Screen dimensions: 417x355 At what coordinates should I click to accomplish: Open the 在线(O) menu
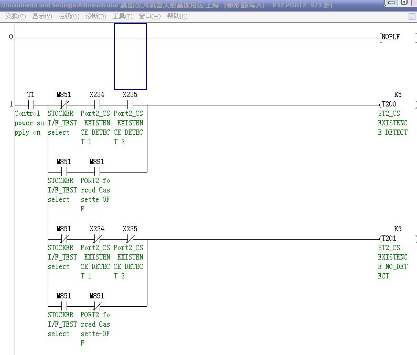click(x=69, y=16)
